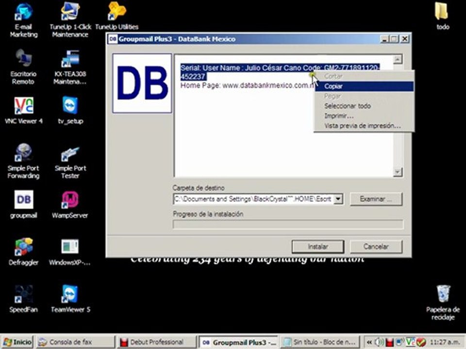Open the 'todo' folder on desktop
This screenshot has height=349, width=466.
(x=443, y=16)
